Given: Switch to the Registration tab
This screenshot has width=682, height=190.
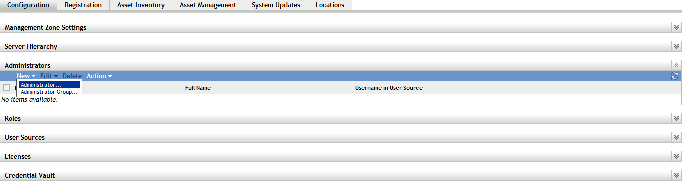Looking at the screenshot, I should [x=83, y=5].
